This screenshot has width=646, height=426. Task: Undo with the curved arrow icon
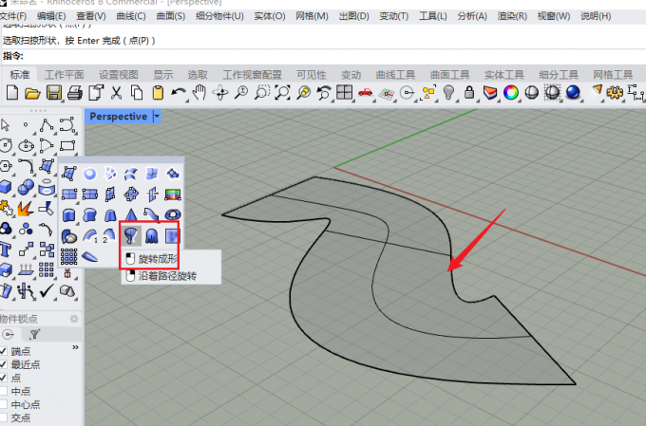click(x=178, y=93)
